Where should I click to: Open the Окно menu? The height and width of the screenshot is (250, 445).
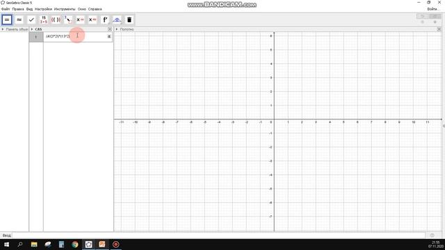(x=82, y=9)
